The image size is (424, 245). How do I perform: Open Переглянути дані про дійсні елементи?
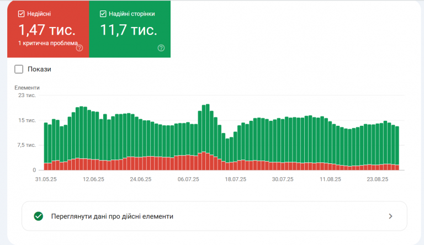pyautogui.click(x=214, y=216)
